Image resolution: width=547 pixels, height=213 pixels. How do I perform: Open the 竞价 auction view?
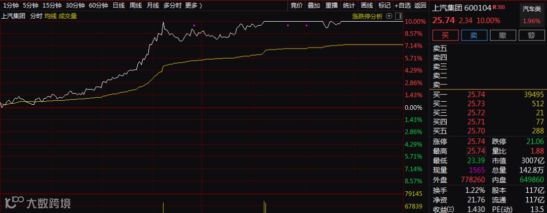296,5
